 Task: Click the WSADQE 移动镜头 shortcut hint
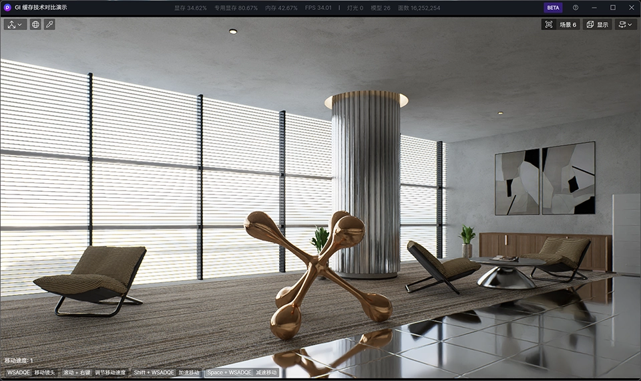click(x=31, y=372)
